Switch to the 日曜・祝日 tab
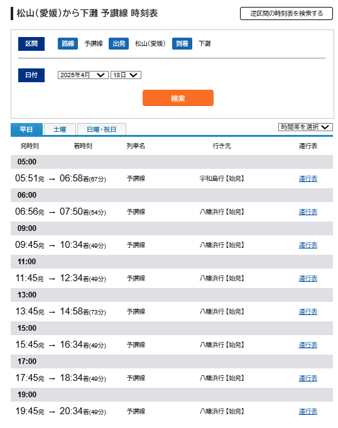Screen dimensions: 338x428 [102, 129]
